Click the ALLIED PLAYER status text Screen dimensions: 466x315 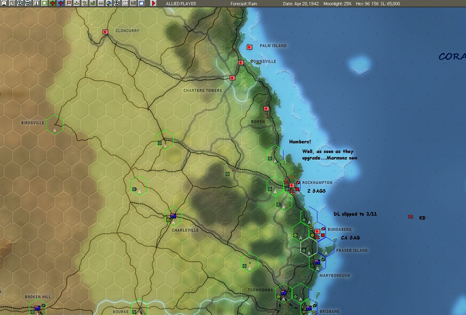pyautogui.click(x=181, y=4)
